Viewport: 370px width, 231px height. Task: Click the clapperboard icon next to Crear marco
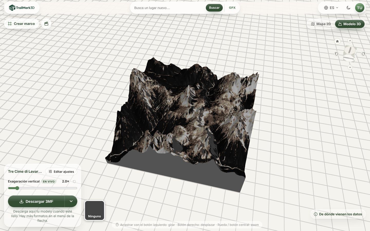46,24
